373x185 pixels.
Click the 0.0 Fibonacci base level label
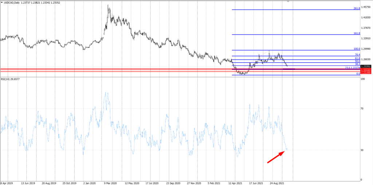pos(358,74)
